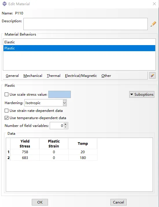Decrease number of field variables
This screenshot has height=207, width=159.
click(x=66, y=127)
